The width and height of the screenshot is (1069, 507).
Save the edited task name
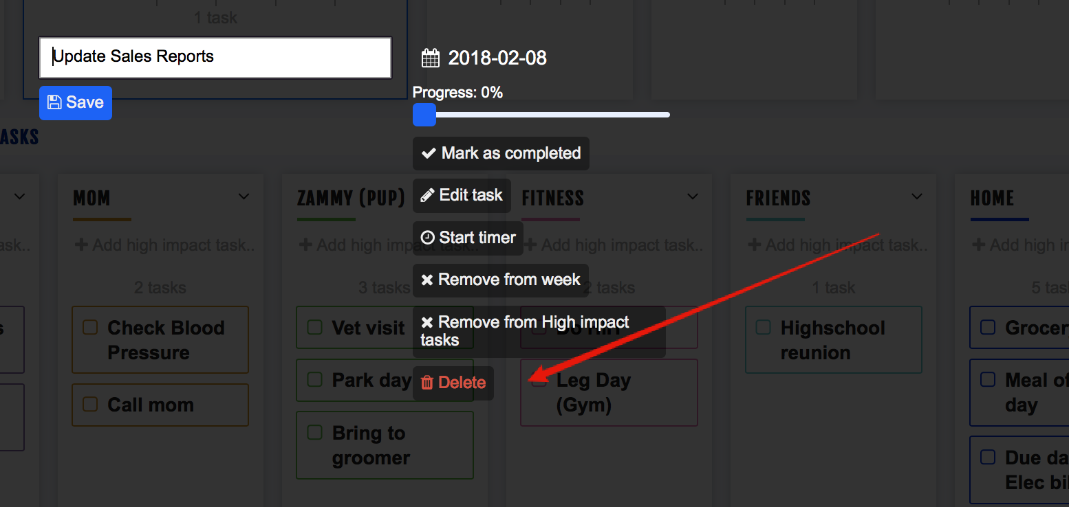(x=76, y=103)
